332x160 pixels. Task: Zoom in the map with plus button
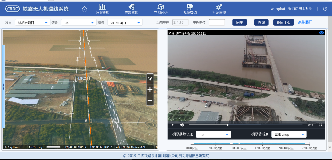(150, 90)
